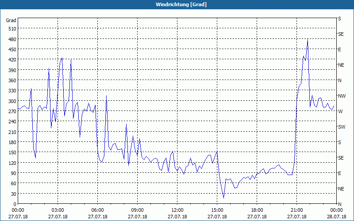Screen dimensions: 354x221
Task: Click the 510 value on the y-axis
Action: [x=12, y=29]
